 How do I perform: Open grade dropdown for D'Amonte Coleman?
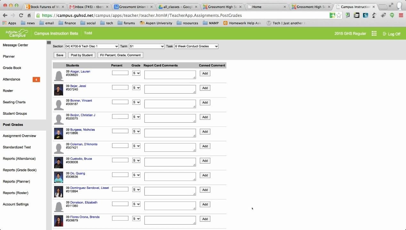coord(136,146)
